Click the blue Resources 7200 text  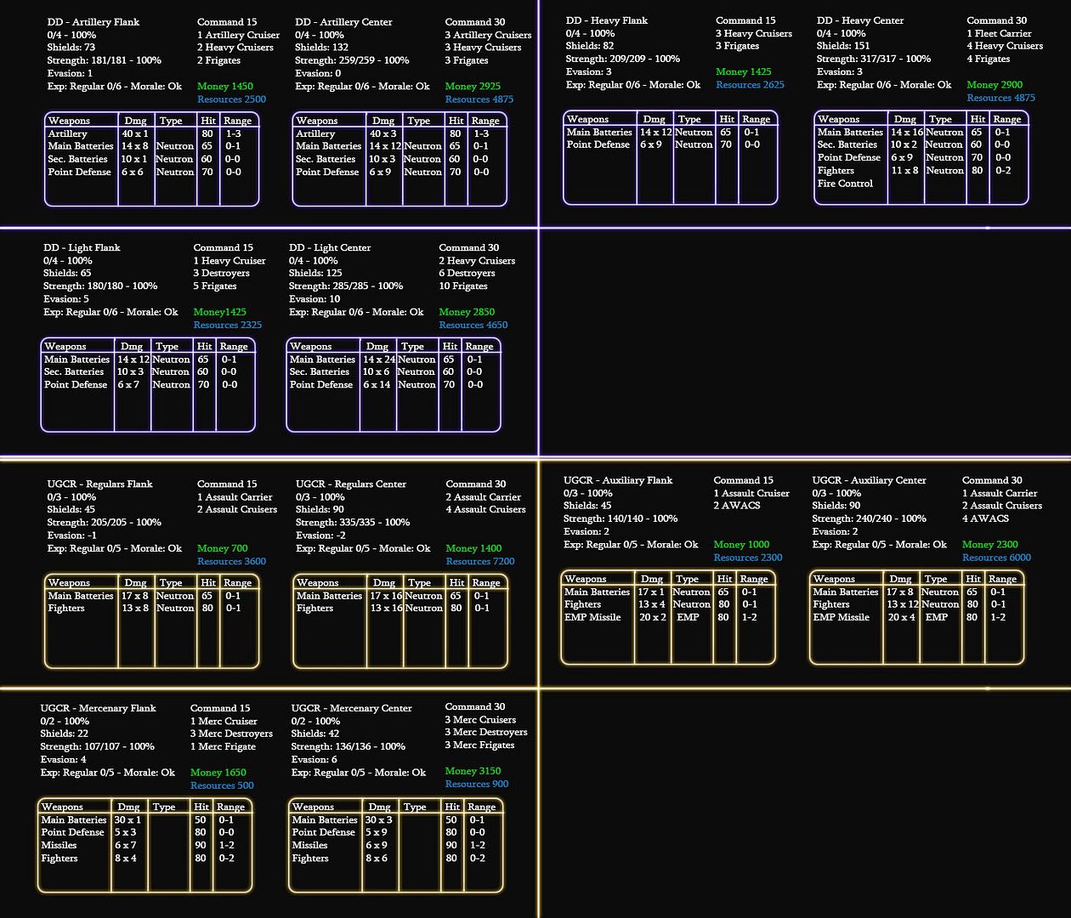(x=480, y=561)
